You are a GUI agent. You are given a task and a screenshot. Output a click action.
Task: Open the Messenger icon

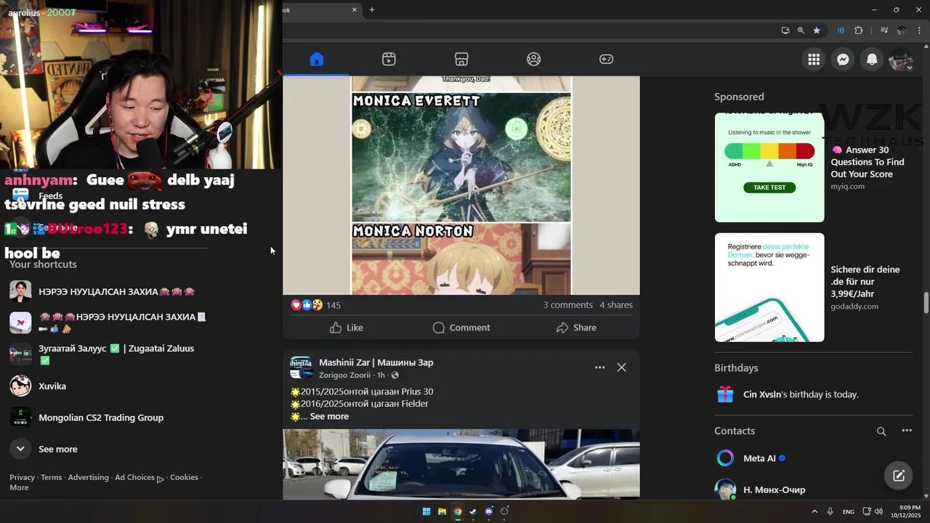843,60
